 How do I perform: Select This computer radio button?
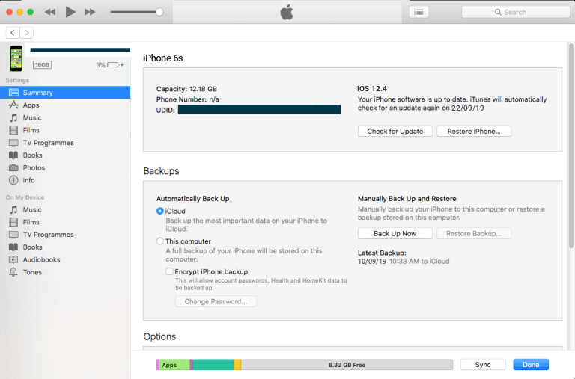tap(160, 241)
